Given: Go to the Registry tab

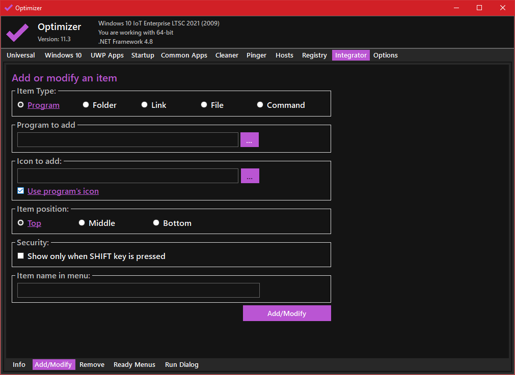Looking at the screenshot, I should (x=314, y=55).
